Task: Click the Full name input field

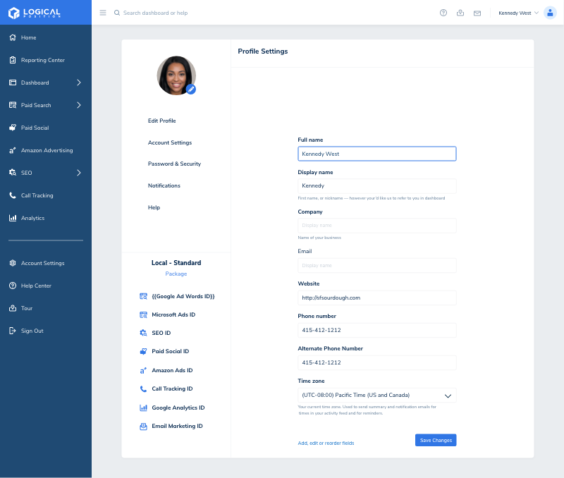Action: [377, 154]
